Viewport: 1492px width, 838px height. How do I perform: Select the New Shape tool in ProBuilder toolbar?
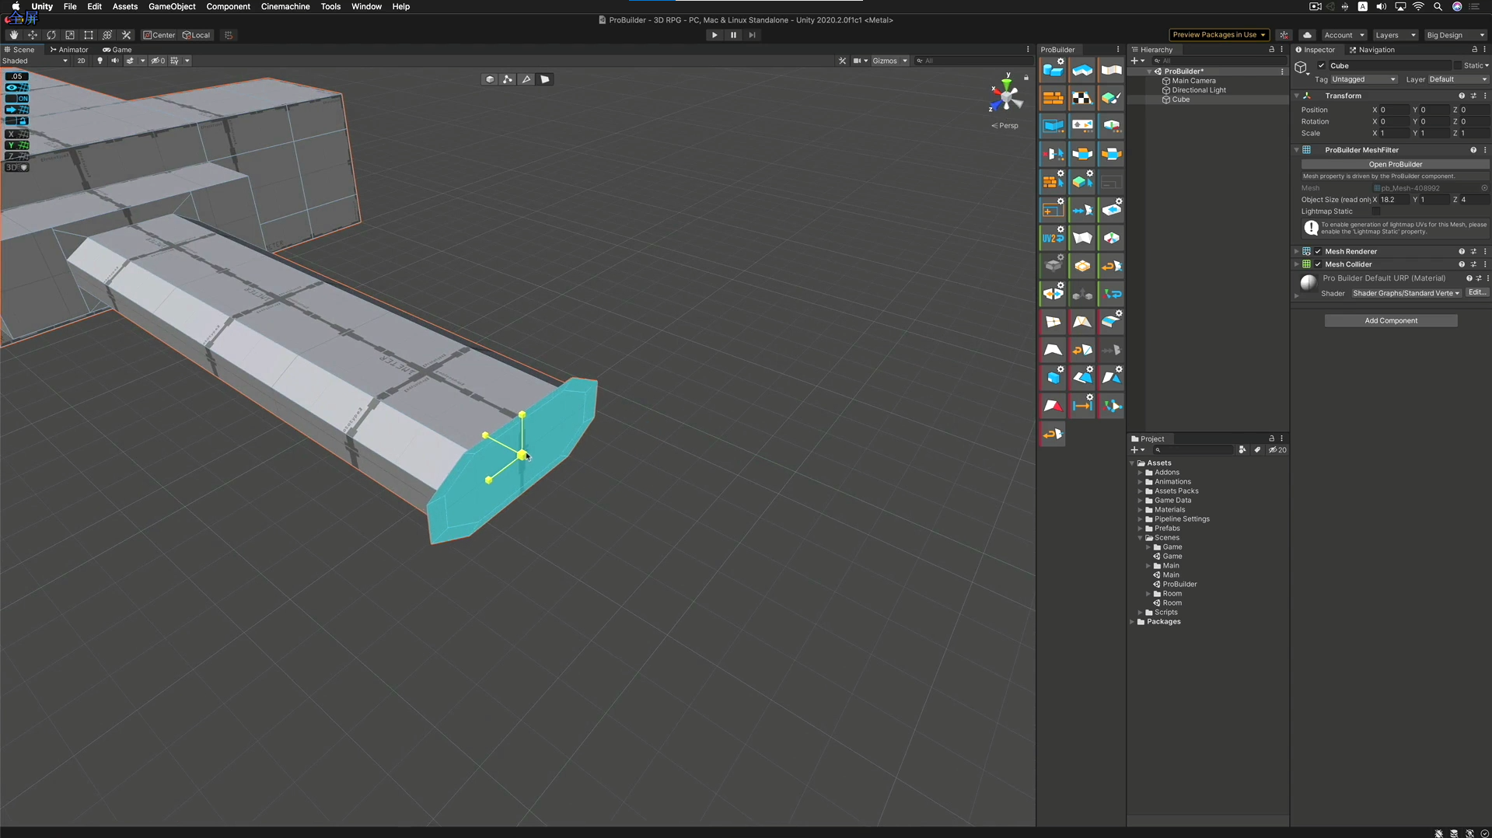(x=1053, y=70)
